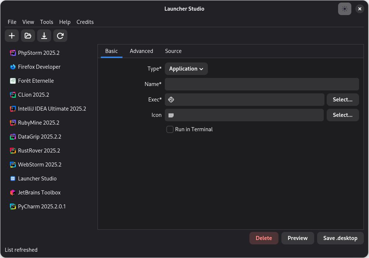Select JetBrains Toolbox in the sidebar

click(39, 192)
